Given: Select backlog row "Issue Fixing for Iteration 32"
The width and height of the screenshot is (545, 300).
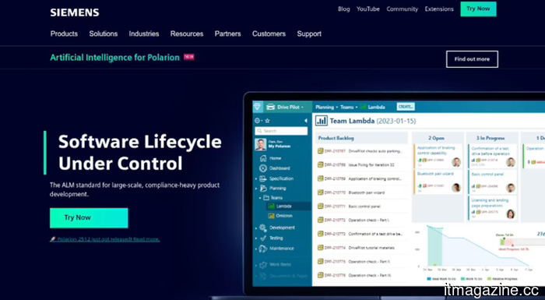Looking at the screenshot, I should pyautogui.click(x=361, y=165).
